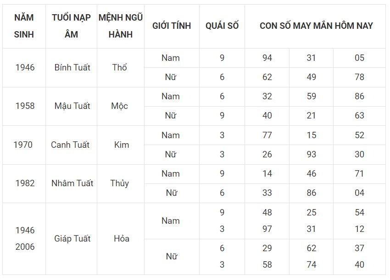Select the 2006 birth year text
The height and width of the screenshot is (280, 390).
click(x=25, y=247)
